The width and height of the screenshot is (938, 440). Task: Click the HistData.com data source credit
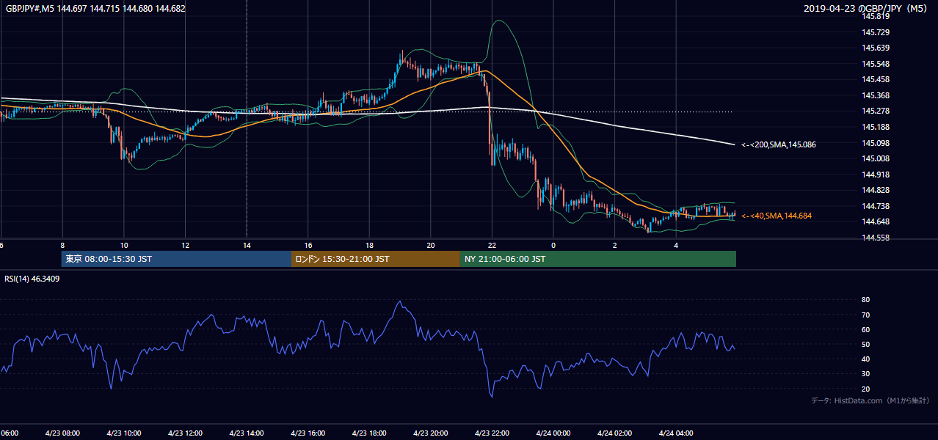click(x=870, y=400)
